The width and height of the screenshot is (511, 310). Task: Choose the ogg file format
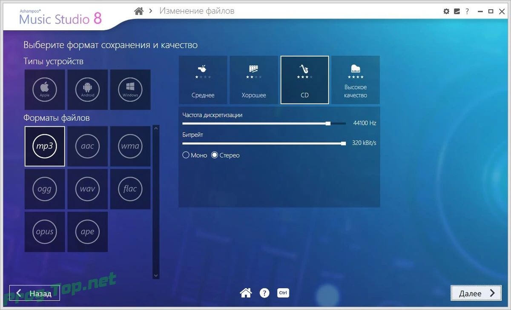click(45, 189)
